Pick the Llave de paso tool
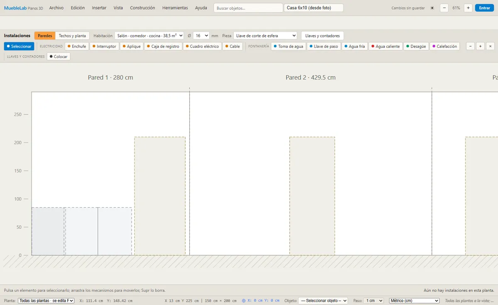 tap(323, 46)
